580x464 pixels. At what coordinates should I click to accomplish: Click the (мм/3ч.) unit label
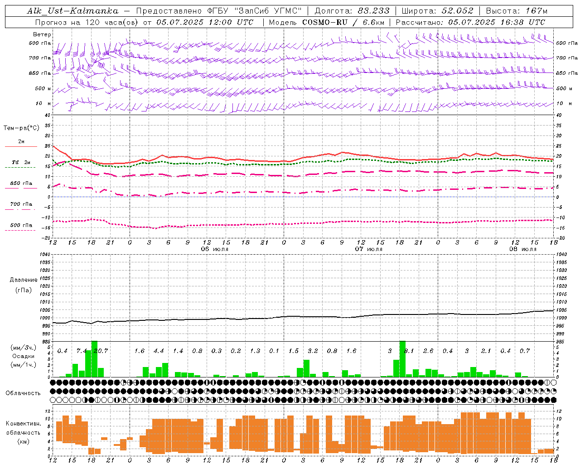[x=24, y=348]
